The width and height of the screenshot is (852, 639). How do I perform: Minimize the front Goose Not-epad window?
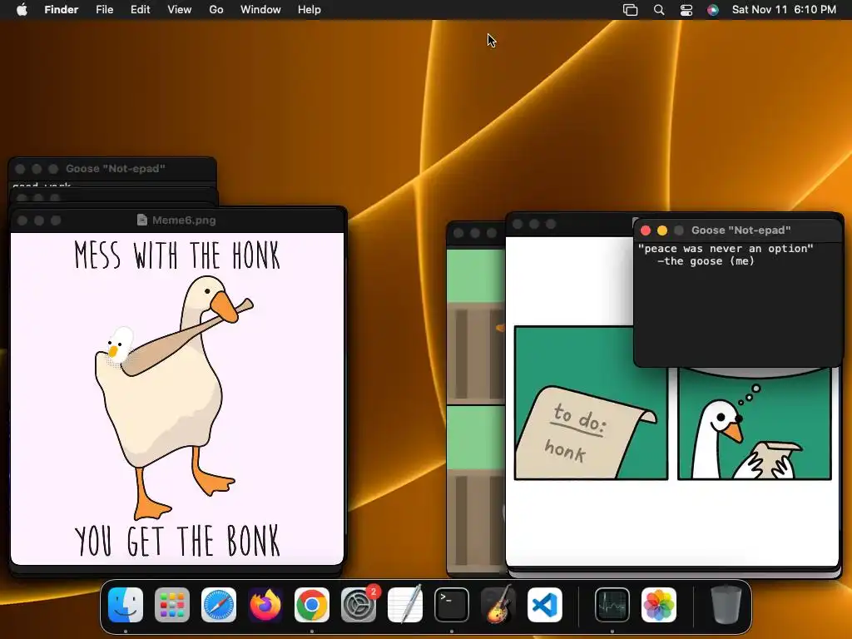click(x=661, y=230)
